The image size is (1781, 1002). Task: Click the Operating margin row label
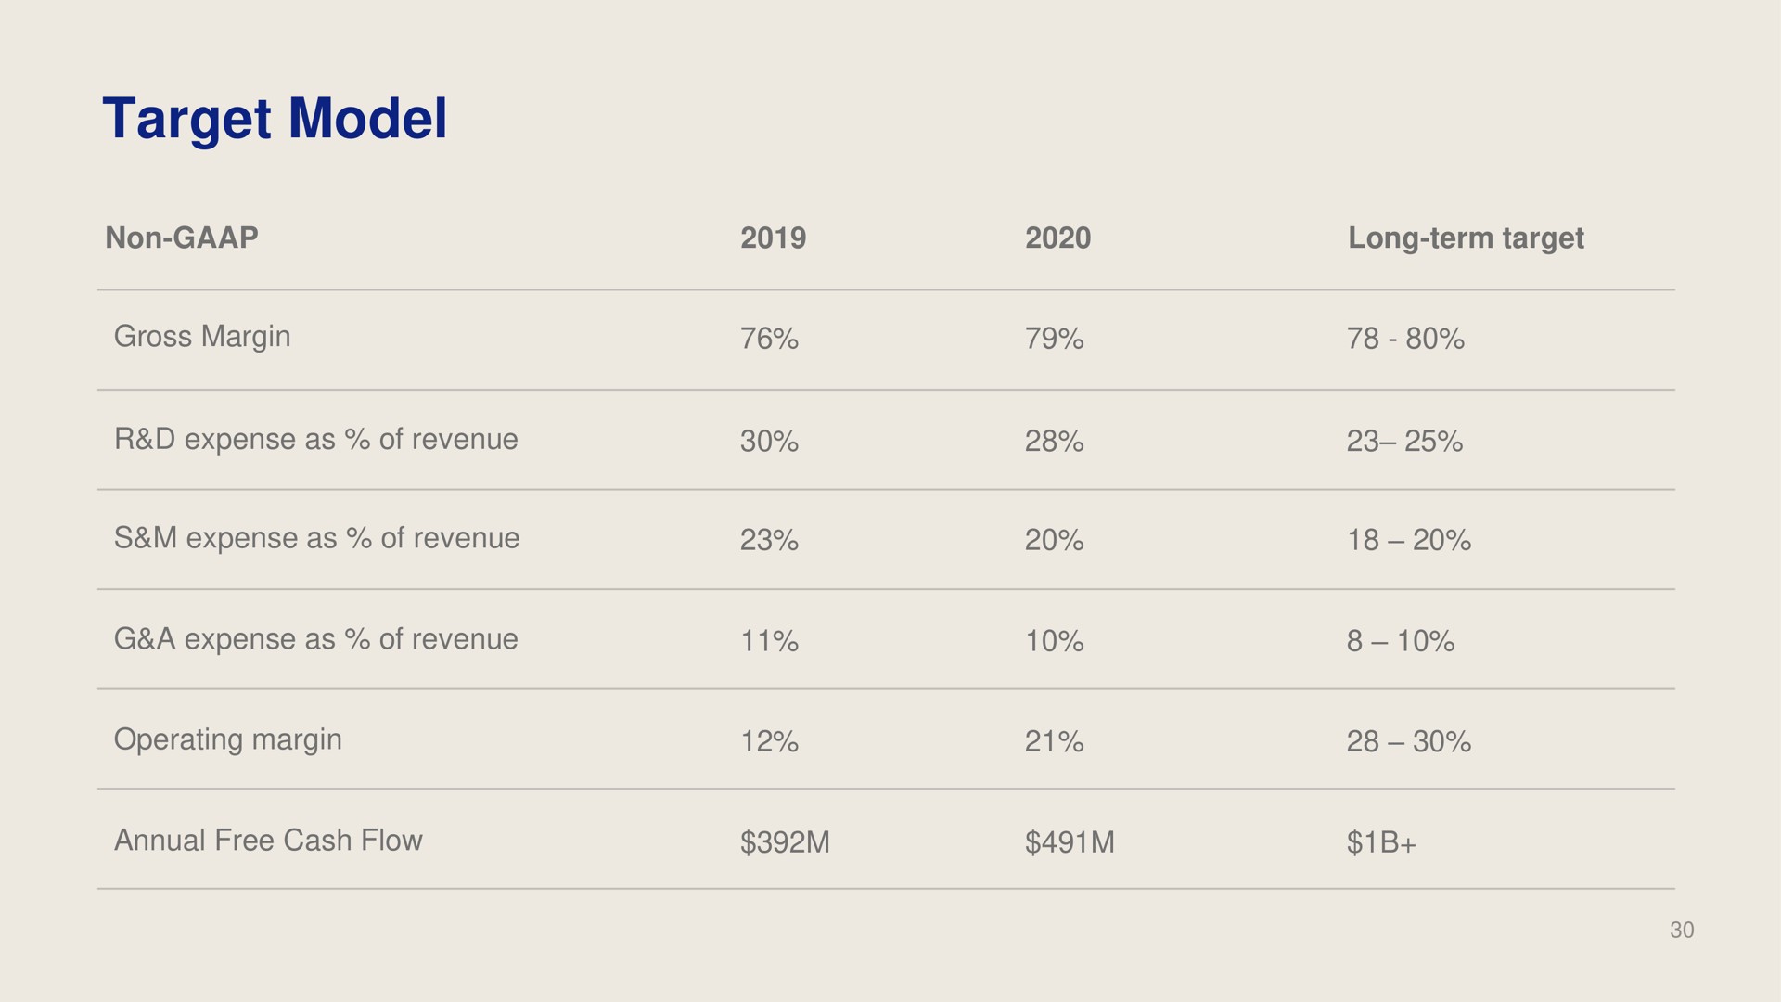227,740
